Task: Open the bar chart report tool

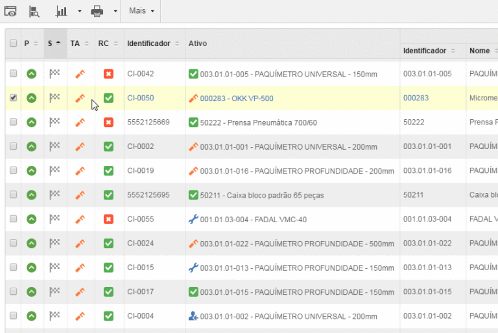Action: pos(62,11)
